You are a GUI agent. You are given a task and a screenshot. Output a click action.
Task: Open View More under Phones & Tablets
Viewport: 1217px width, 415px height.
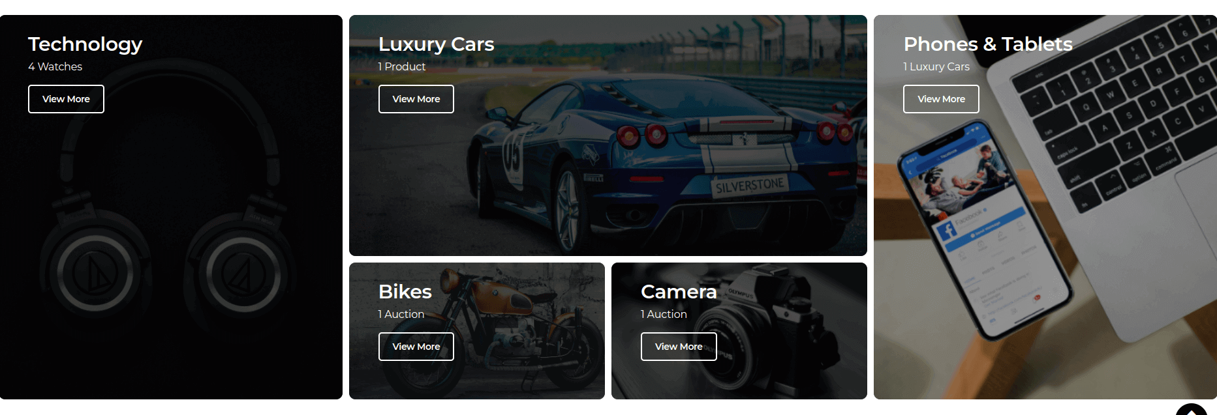click(941, 99)
